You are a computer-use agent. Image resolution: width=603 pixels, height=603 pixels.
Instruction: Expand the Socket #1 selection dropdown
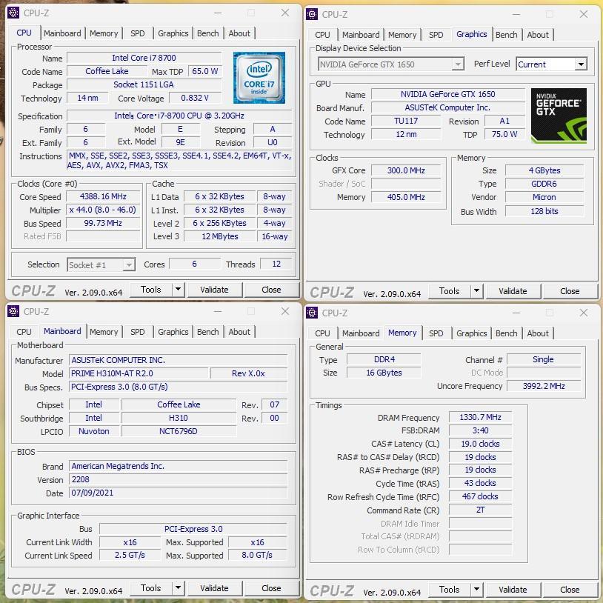(x=129, y=264)
